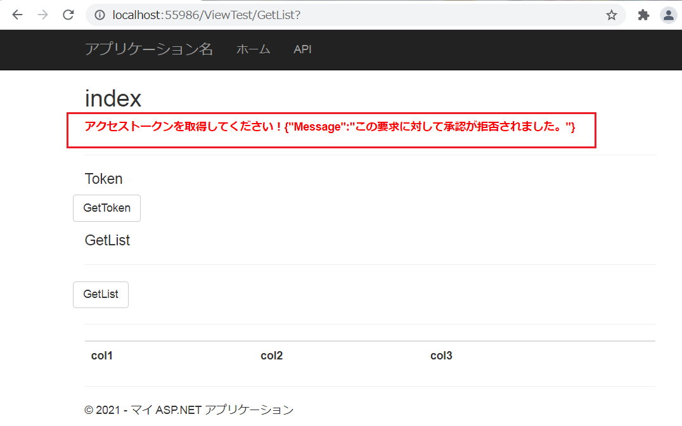Image resolution: width=682 pixels, height=426 pixels.
Task: Open the ホーム navigation link
Action: click(x=253, y=49)
